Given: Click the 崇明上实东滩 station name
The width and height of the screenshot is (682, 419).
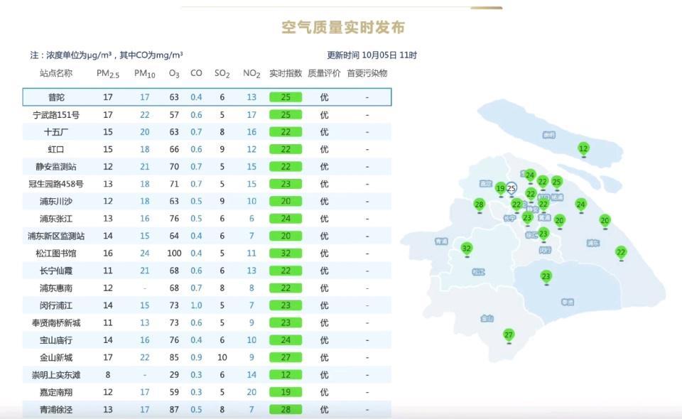Looking at the screenshot, I should click(x=56, y=374).
